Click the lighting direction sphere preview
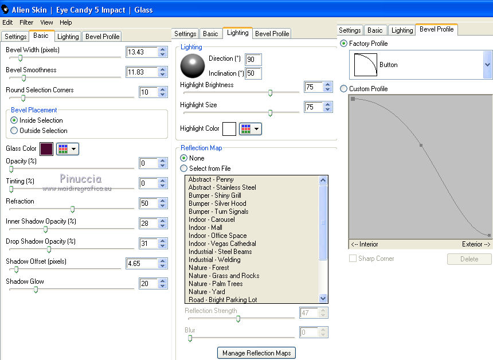This screenshot has width=493, height=360. click(x=192, y=66)
